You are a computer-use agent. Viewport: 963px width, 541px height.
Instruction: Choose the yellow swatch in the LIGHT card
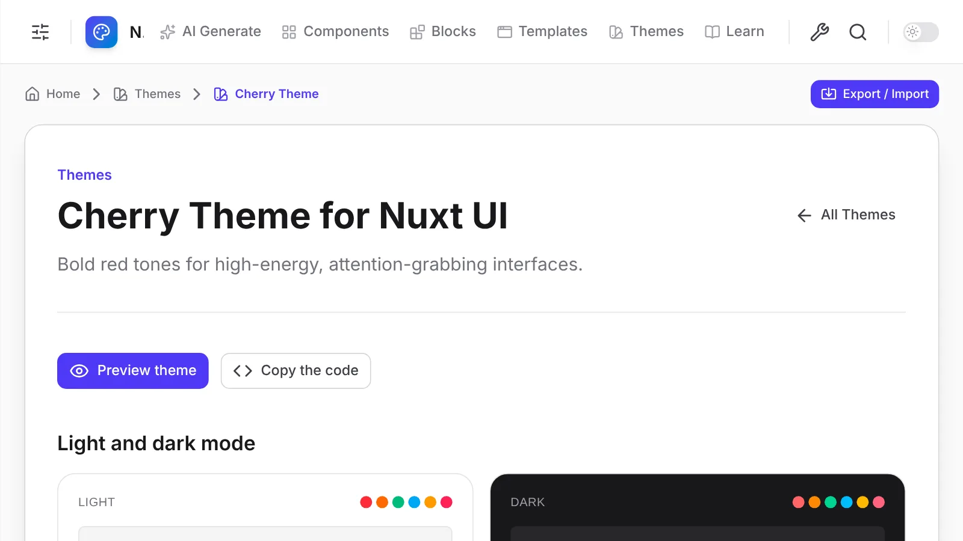point(430,502)
